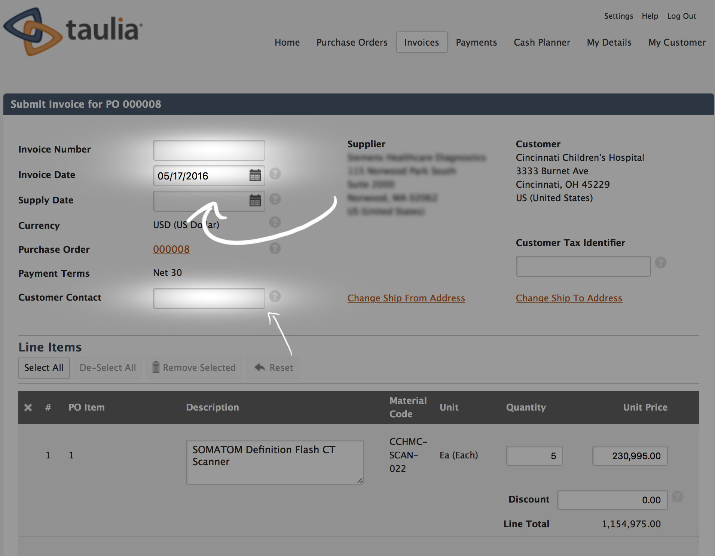The height and width of the screenshot is (556, 715).
Task: Click the Quantity field showing 5
Action: click(x=535, y=456)
